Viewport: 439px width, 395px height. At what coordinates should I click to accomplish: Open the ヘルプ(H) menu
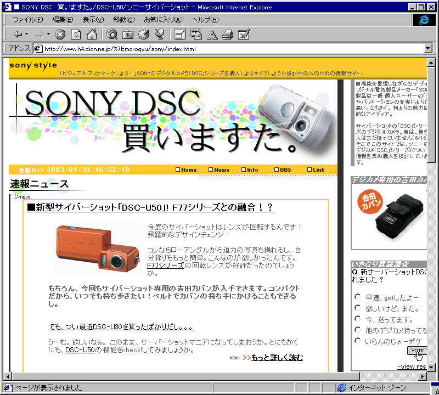click(x=205, y=20)
